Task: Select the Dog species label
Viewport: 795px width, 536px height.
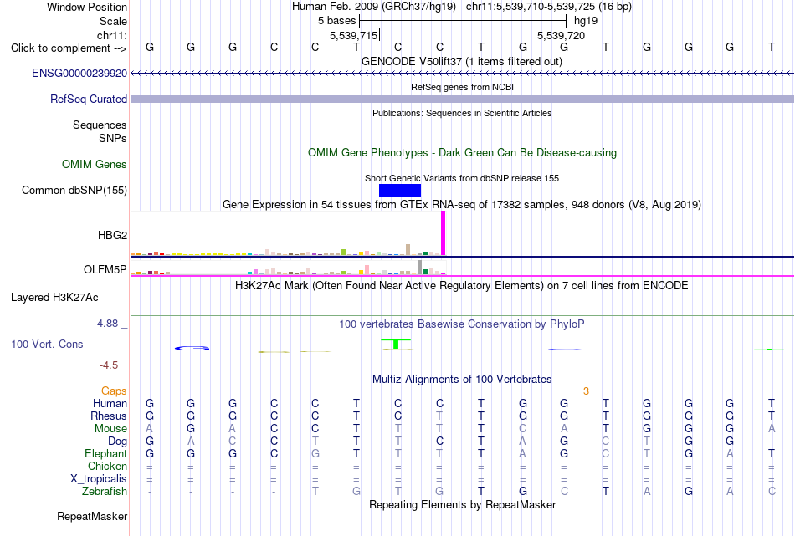Action: tap(118, 442)
